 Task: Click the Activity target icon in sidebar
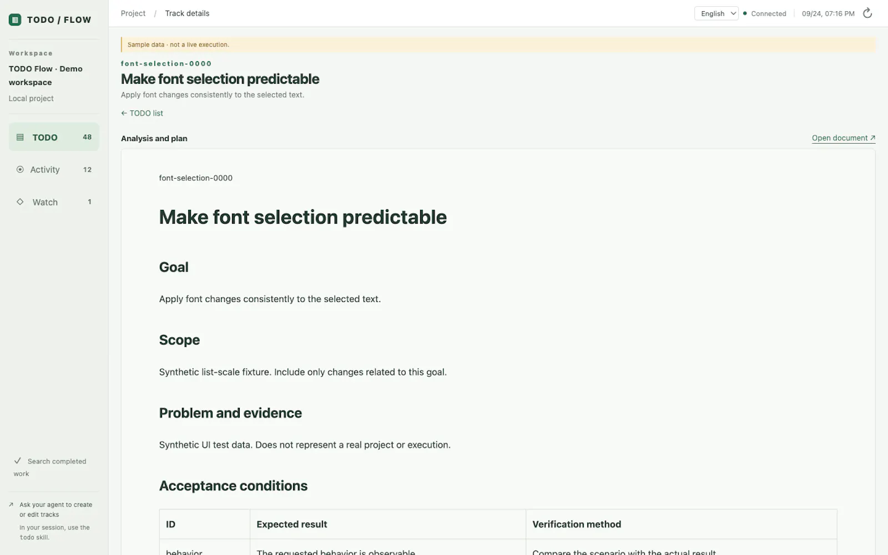pos(20,169)
